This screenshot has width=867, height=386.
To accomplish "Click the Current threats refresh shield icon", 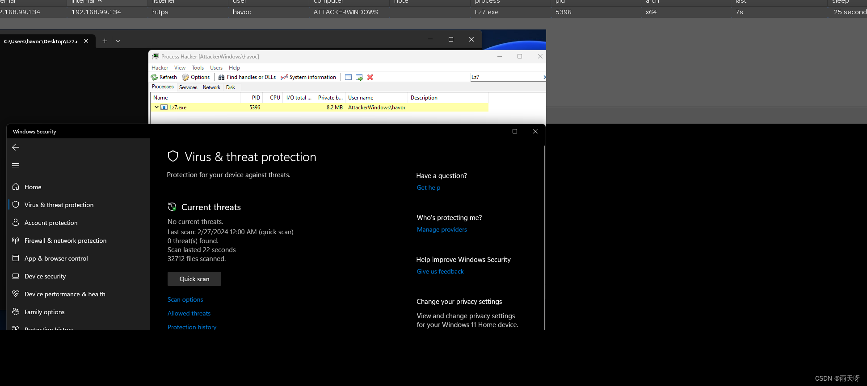I will (172, 207).
